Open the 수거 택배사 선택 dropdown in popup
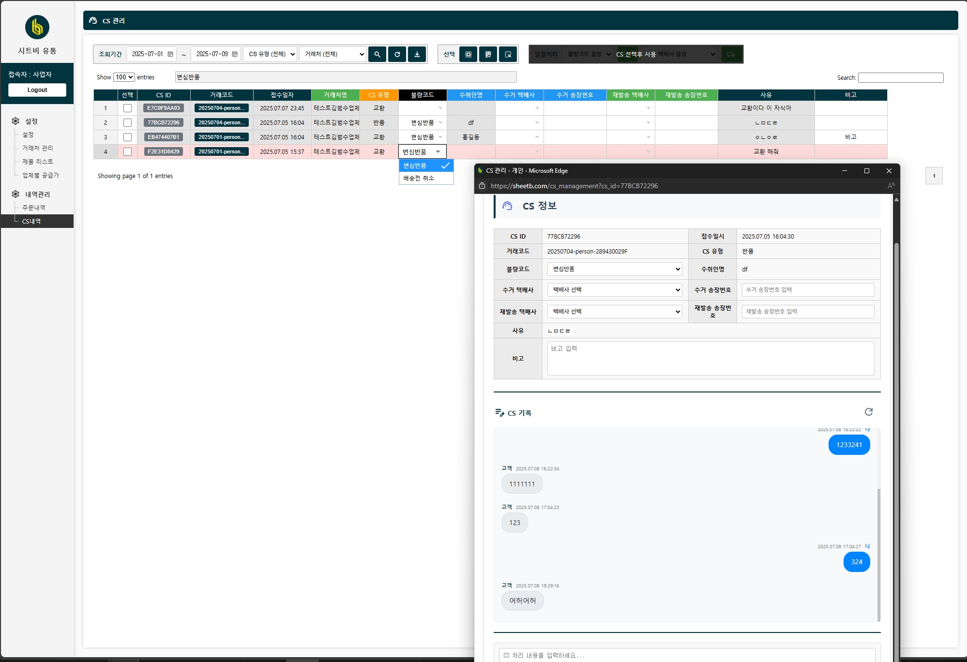The width and height of the screenshot is (967, 662). click(615, 290)
